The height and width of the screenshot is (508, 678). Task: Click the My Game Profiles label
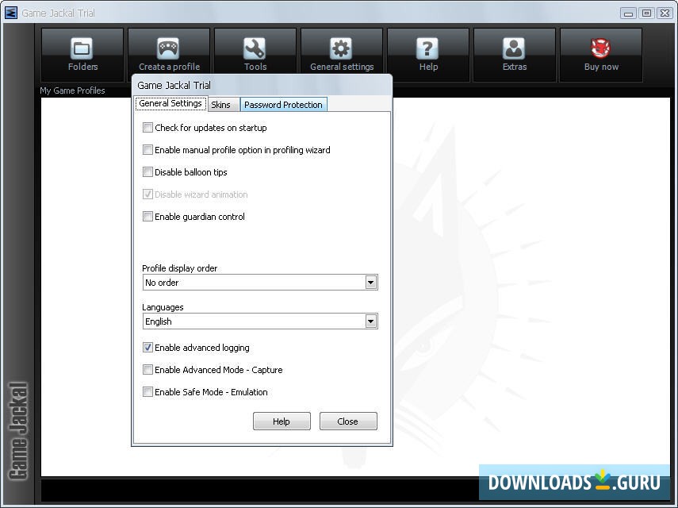pos(72,90)
